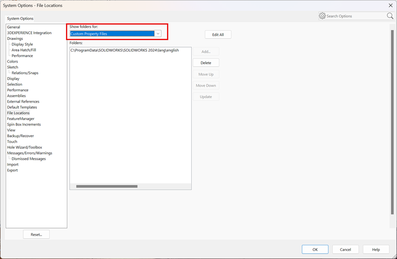Click in the Search Options field

click(356, 16)
